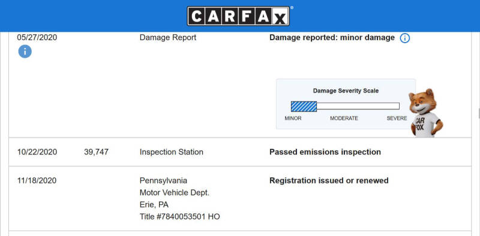Click the hatched blue severity bar segment
Viewport: 480px width, 236px height.
[x=304, y=106]
